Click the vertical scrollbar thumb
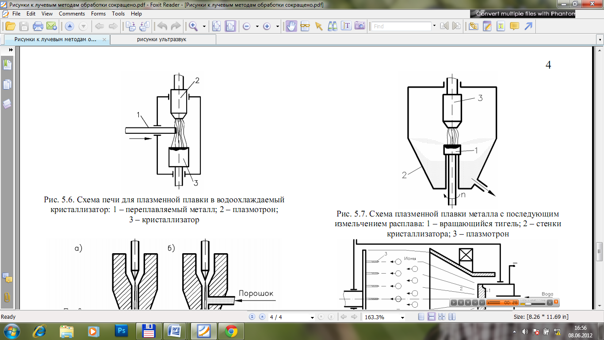Image resolution: width=604 pixels, height=340 pixels. (600, 251)
